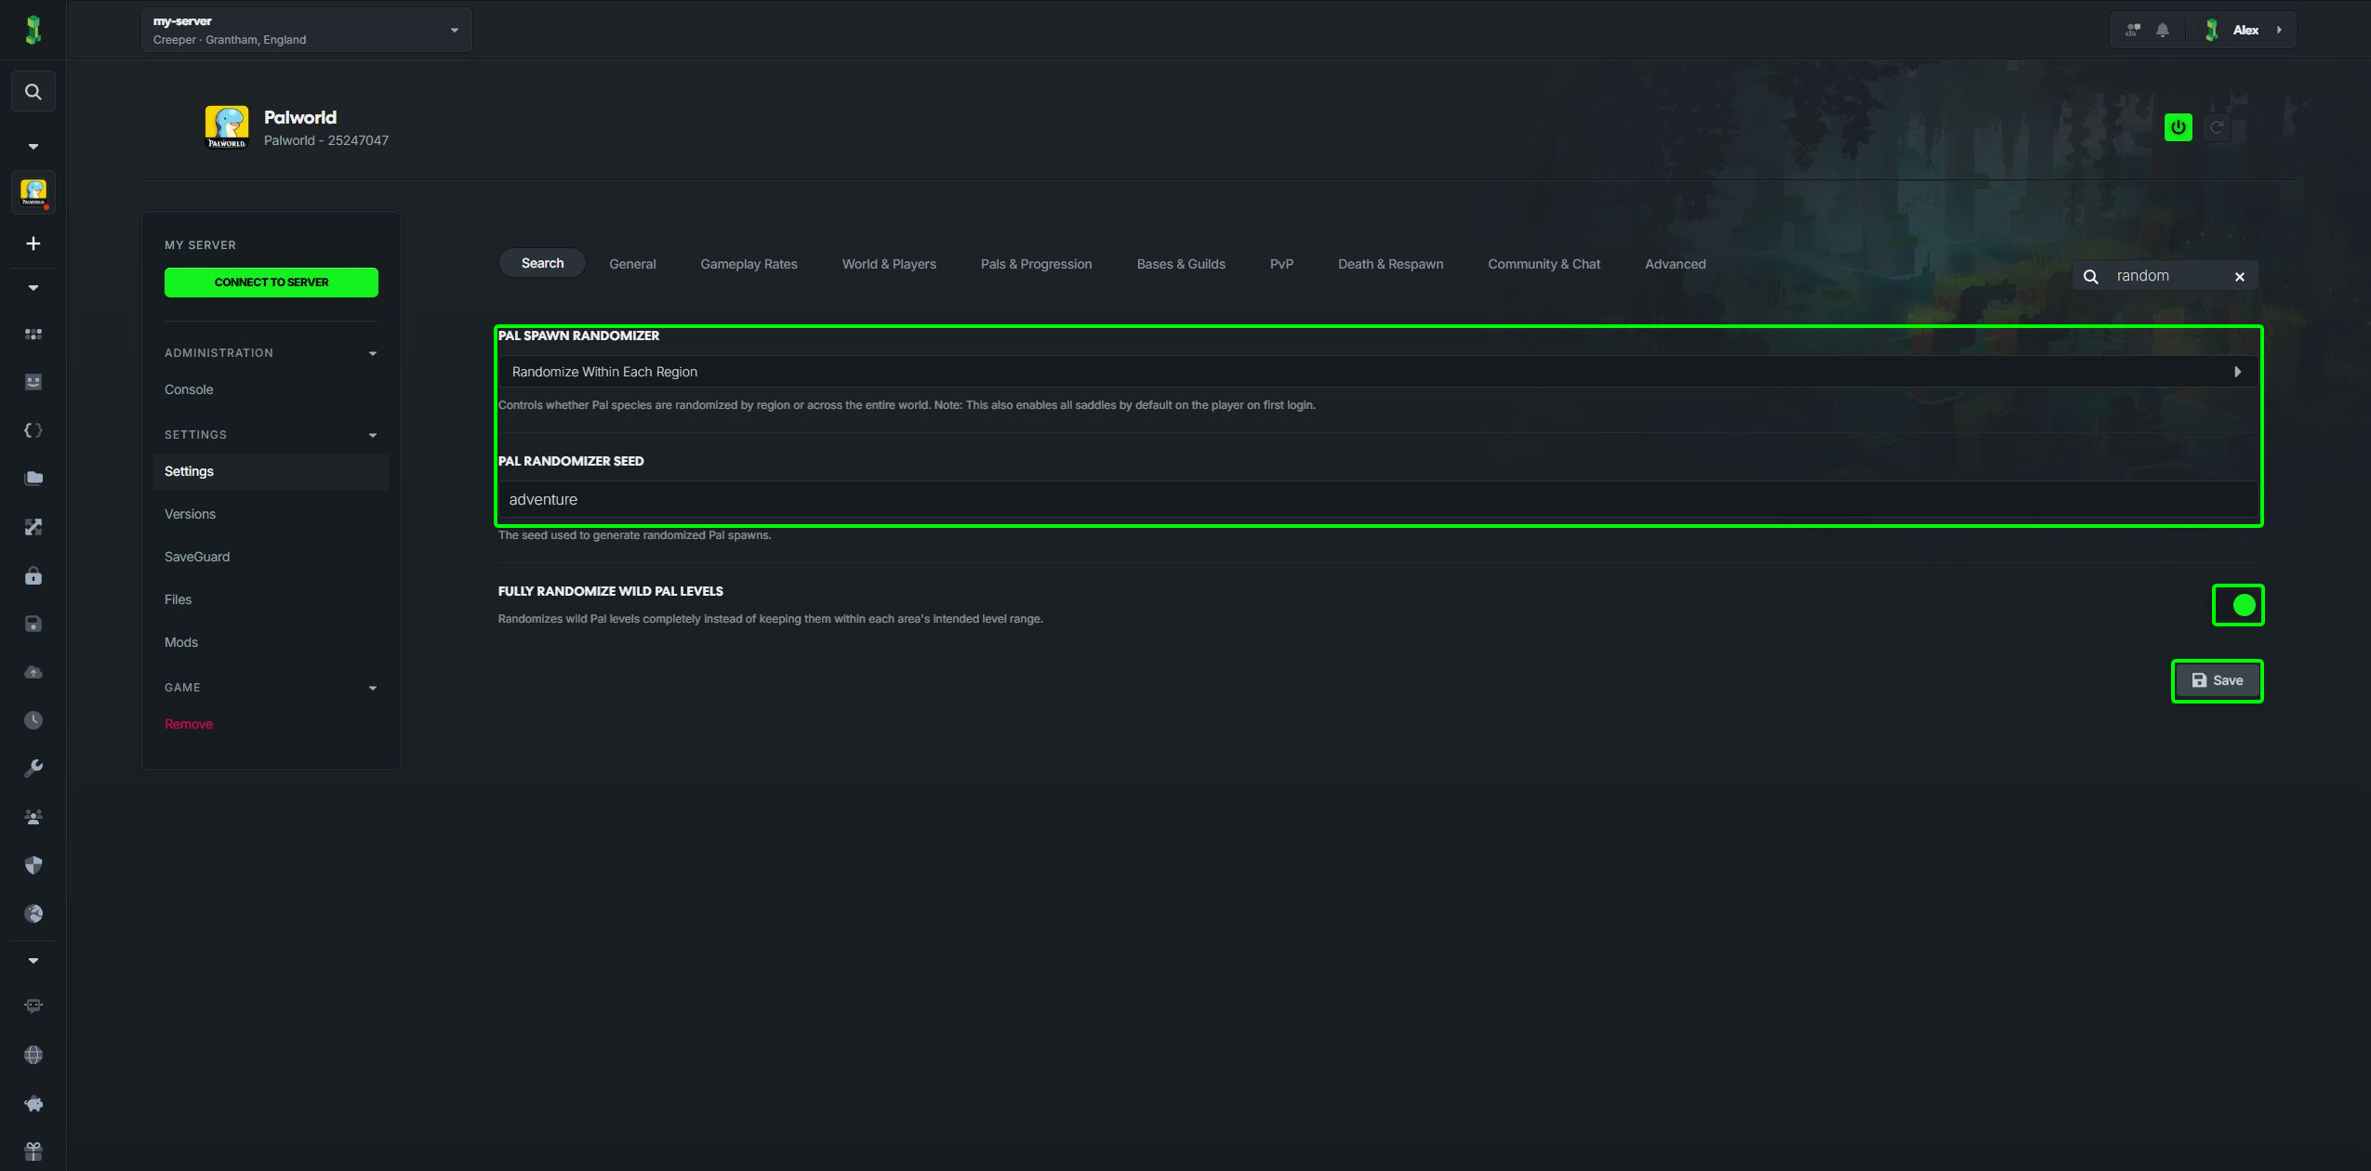Select the Palworld server icon in sidebar

tap(33, 192)
